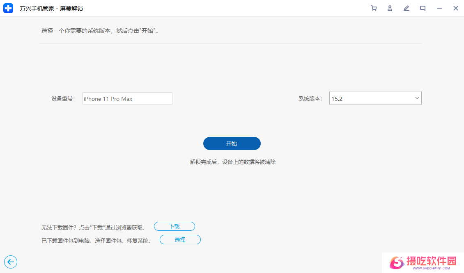
Task: Open the feedback chat icon
Action: 423,8
